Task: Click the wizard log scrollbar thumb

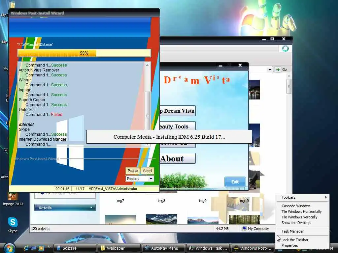Action: pos(147,116)
